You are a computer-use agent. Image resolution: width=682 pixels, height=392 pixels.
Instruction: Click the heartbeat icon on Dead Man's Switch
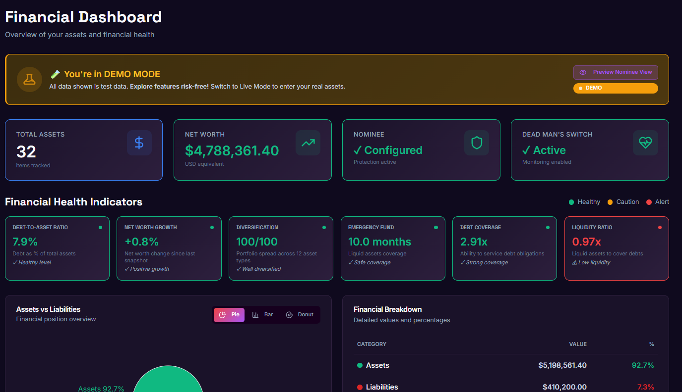coord(645,143)
